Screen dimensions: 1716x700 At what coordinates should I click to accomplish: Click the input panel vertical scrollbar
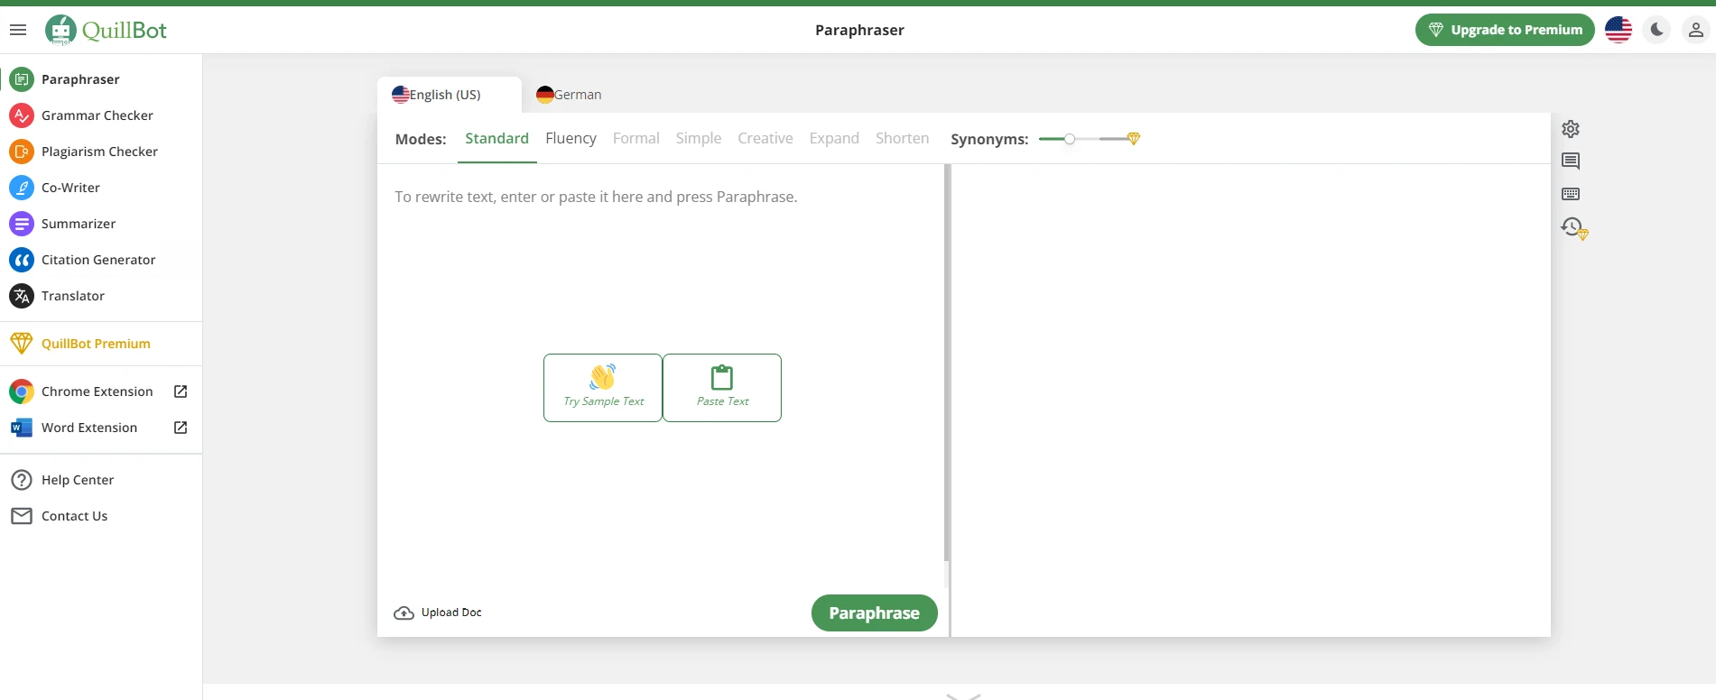pos(947,363)
